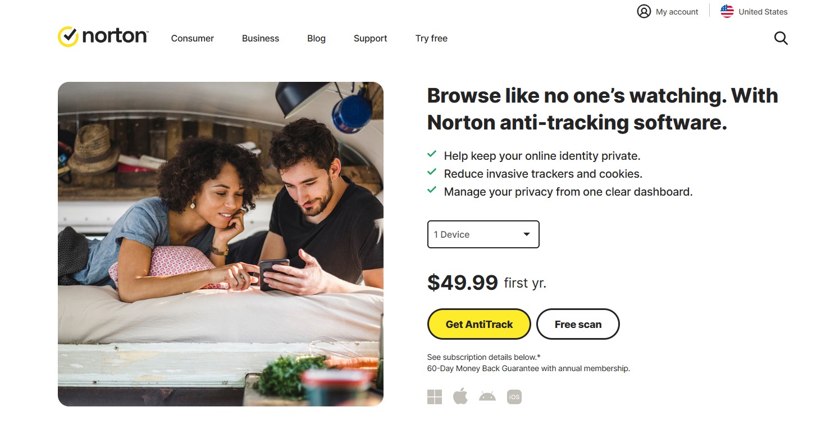
Task: Click the Android platform icon
Action: (x=487, y=397)
